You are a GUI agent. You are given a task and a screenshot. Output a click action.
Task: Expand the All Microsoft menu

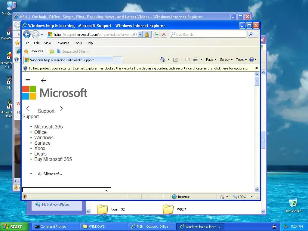(50, 174)
